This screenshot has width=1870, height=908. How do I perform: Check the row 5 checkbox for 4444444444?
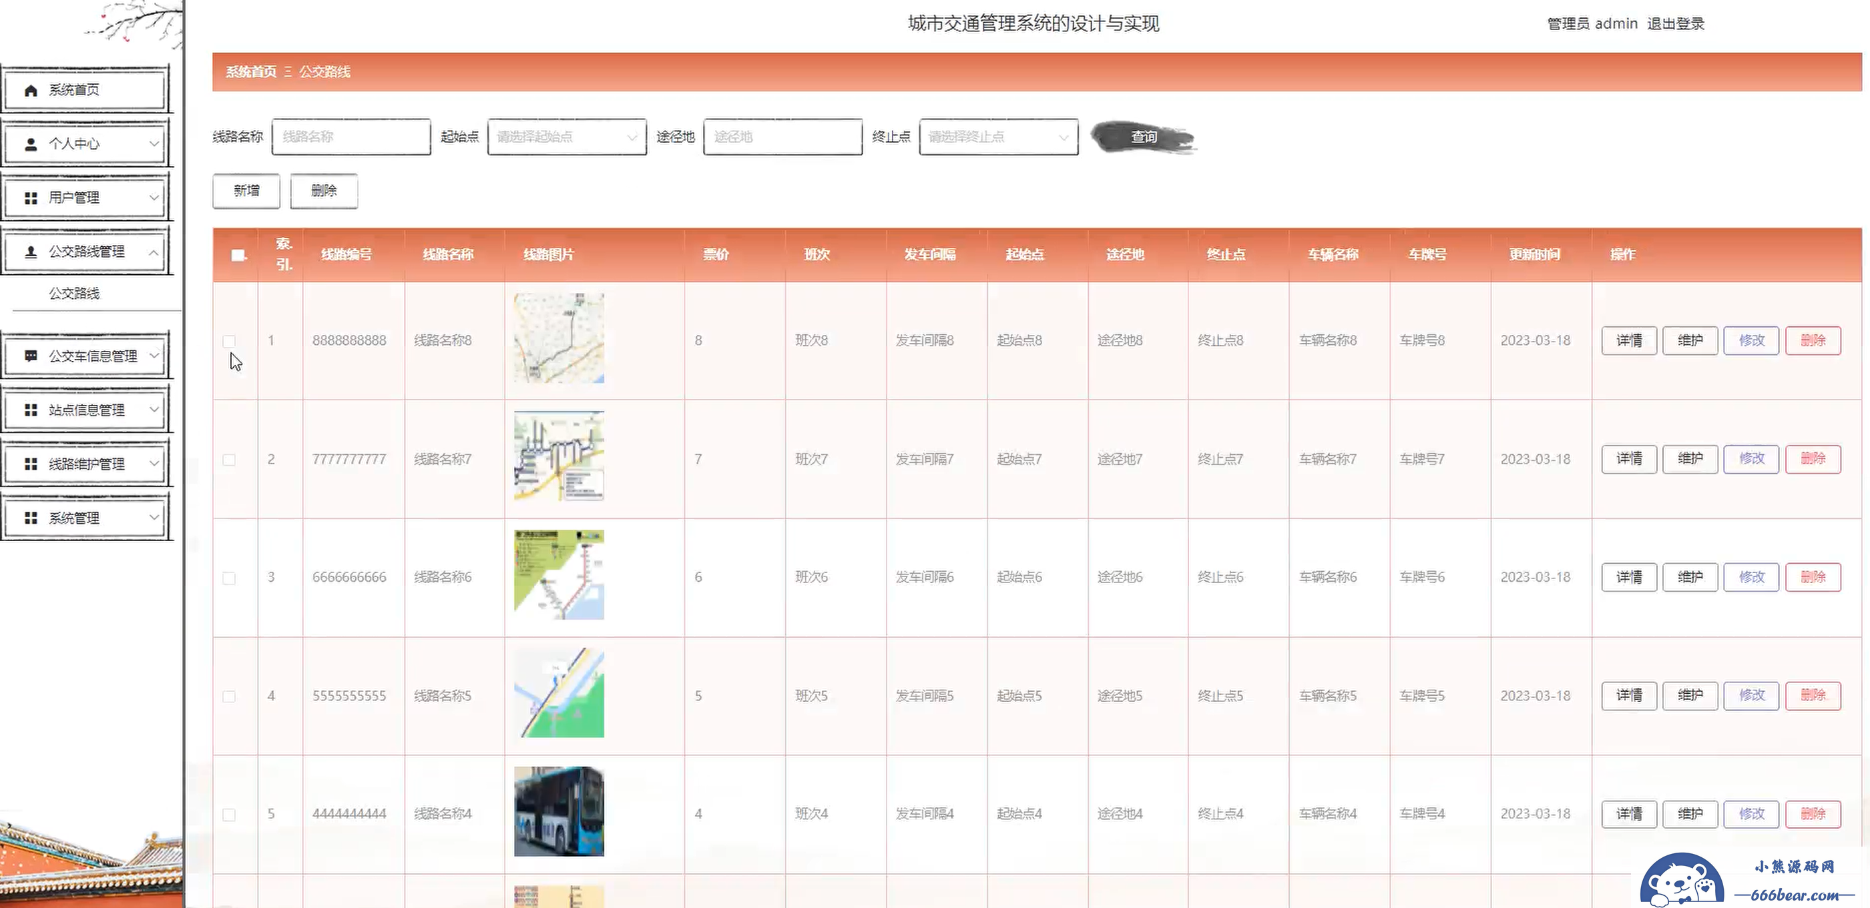pos(229,815)
